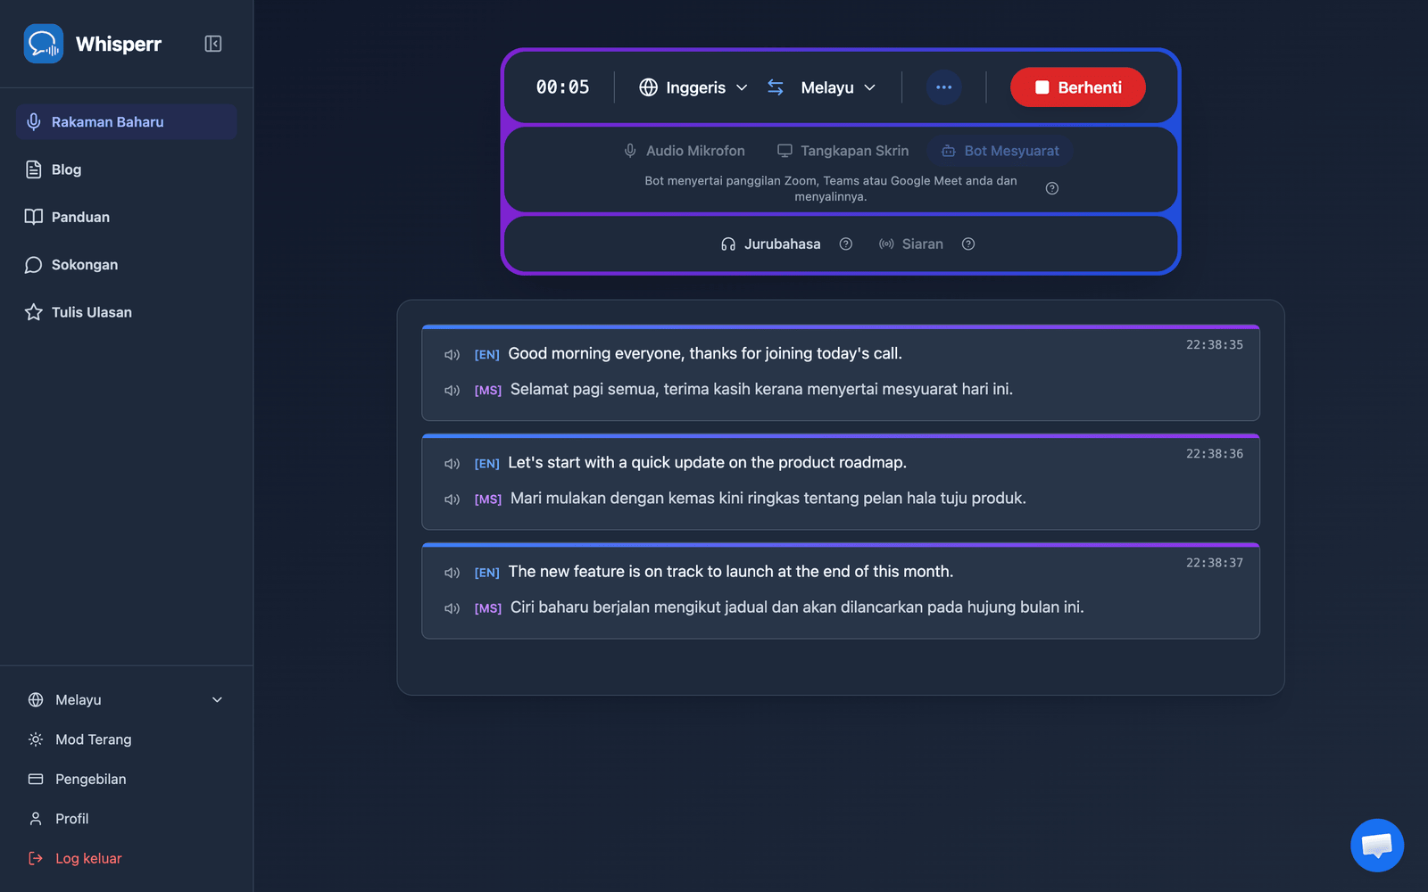
Task: Click the Whisperr brand name
Action: (x=119, y=44)
